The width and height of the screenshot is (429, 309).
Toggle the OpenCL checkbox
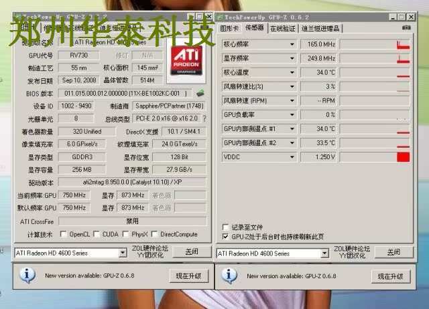63,234
